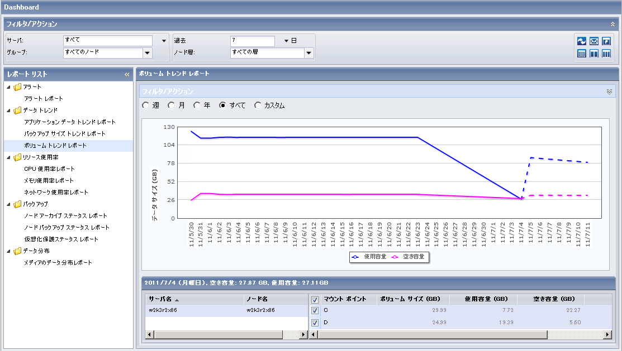Collapse the リソース使用率 tree node
Viewport: 622px width, 351px height.
pyautogui.click(x=8, y=157)
